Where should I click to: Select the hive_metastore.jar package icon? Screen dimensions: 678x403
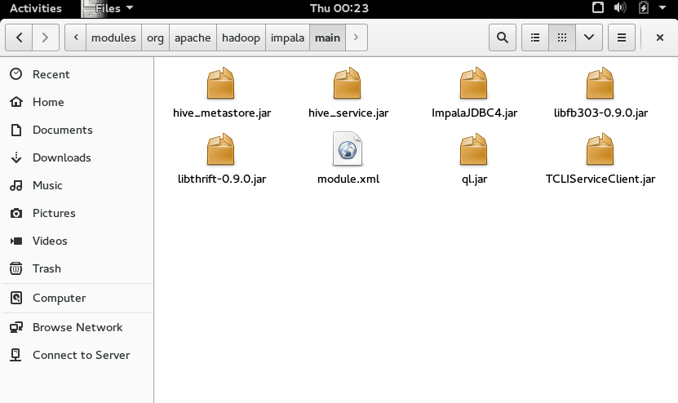click(x=221, y=83)
